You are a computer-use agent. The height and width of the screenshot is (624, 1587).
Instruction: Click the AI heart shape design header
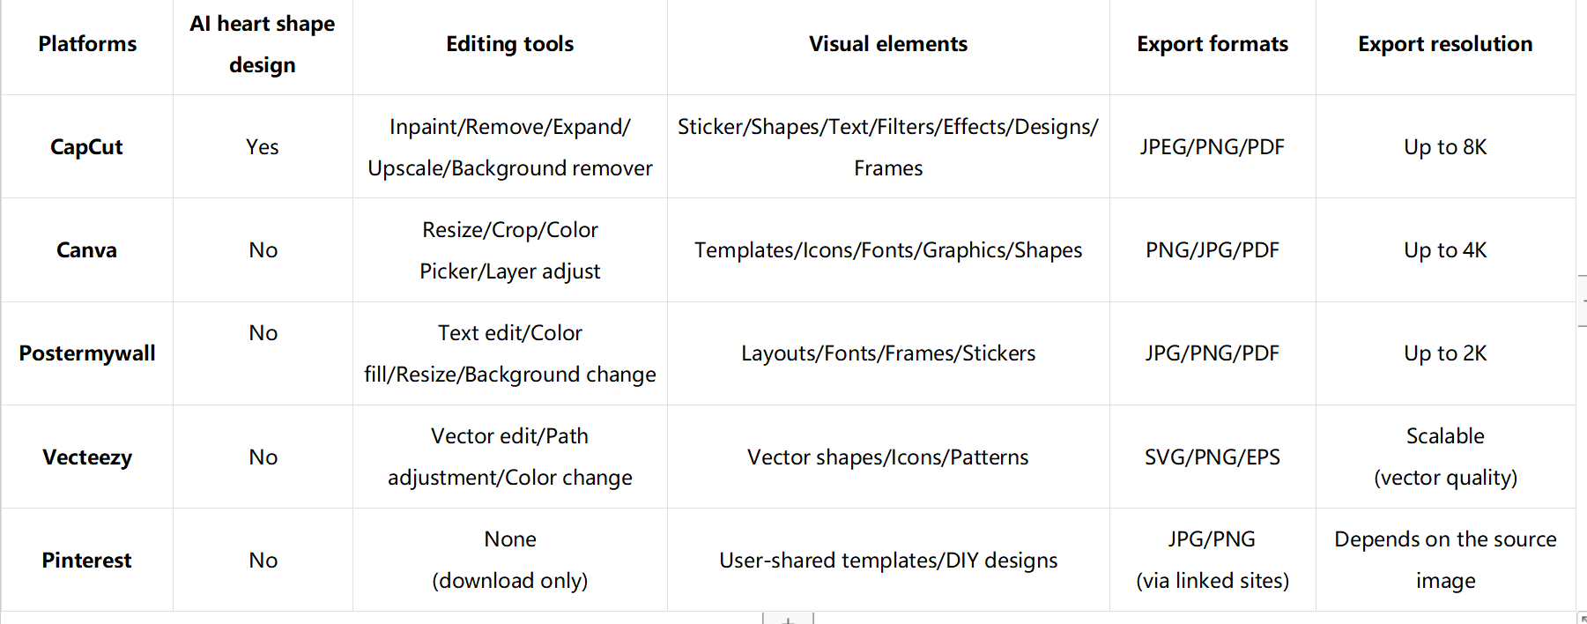[x=263, y=44]
